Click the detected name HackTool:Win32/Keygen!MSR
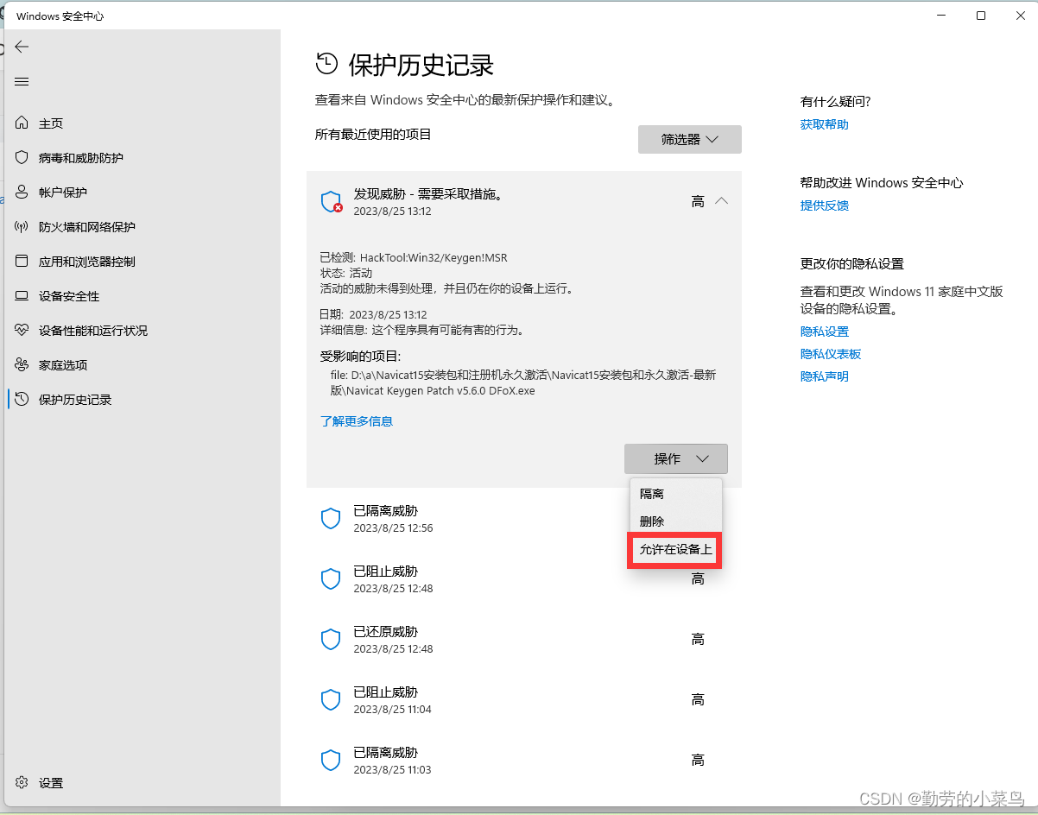This screenshot has height=815, width=1038. click(x=434, y=257)
